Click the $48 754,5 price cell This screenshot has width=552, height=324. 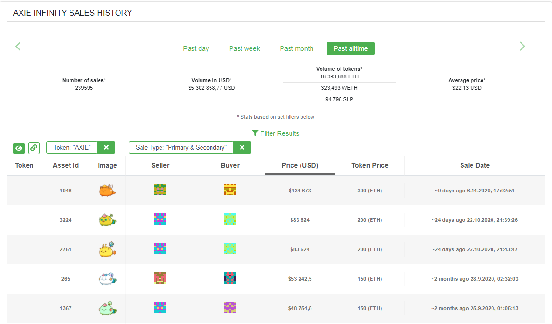click(300, 308)
